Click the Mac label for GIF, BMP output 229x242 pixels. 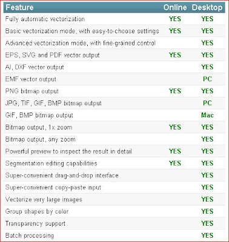pyautogui.click(x=207, y=115)
